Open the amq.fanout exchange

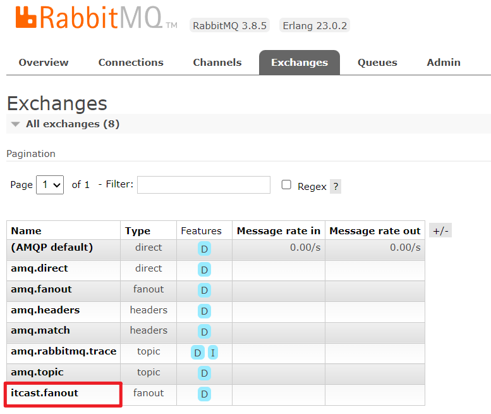tap(41, 289)
